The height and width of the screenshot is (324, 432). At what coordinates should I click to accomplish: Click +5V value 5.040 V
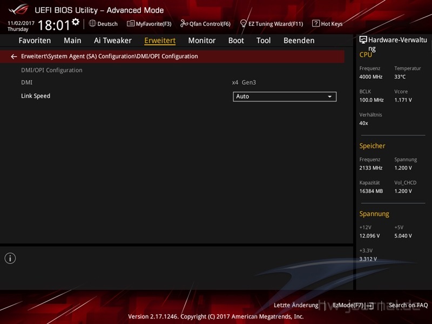(x=403, y=236)
